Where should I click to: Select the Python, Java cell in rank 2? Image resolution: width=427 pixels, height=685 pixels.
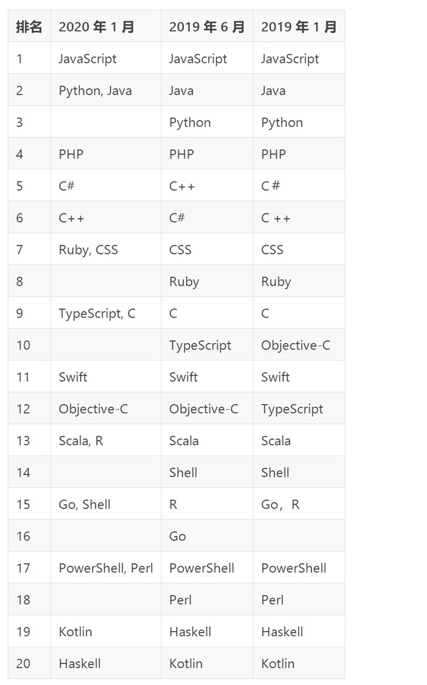click(106, 90)
